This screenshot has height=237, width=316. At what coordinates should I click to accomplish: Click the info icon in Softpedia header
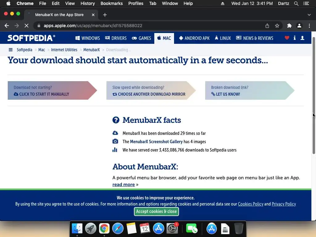click(294, 38)
